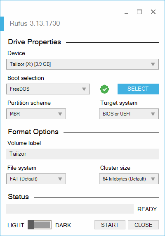The height and width of the screenshot is (236, 165).
Task: Switch to DARK theme label
Action: tap(63, 225)
